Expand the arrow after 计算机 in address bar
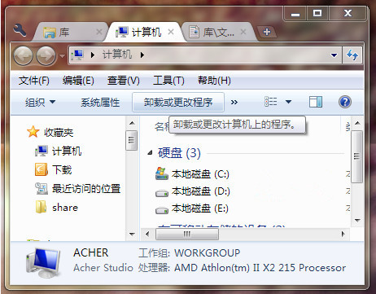 click(142, 55)
